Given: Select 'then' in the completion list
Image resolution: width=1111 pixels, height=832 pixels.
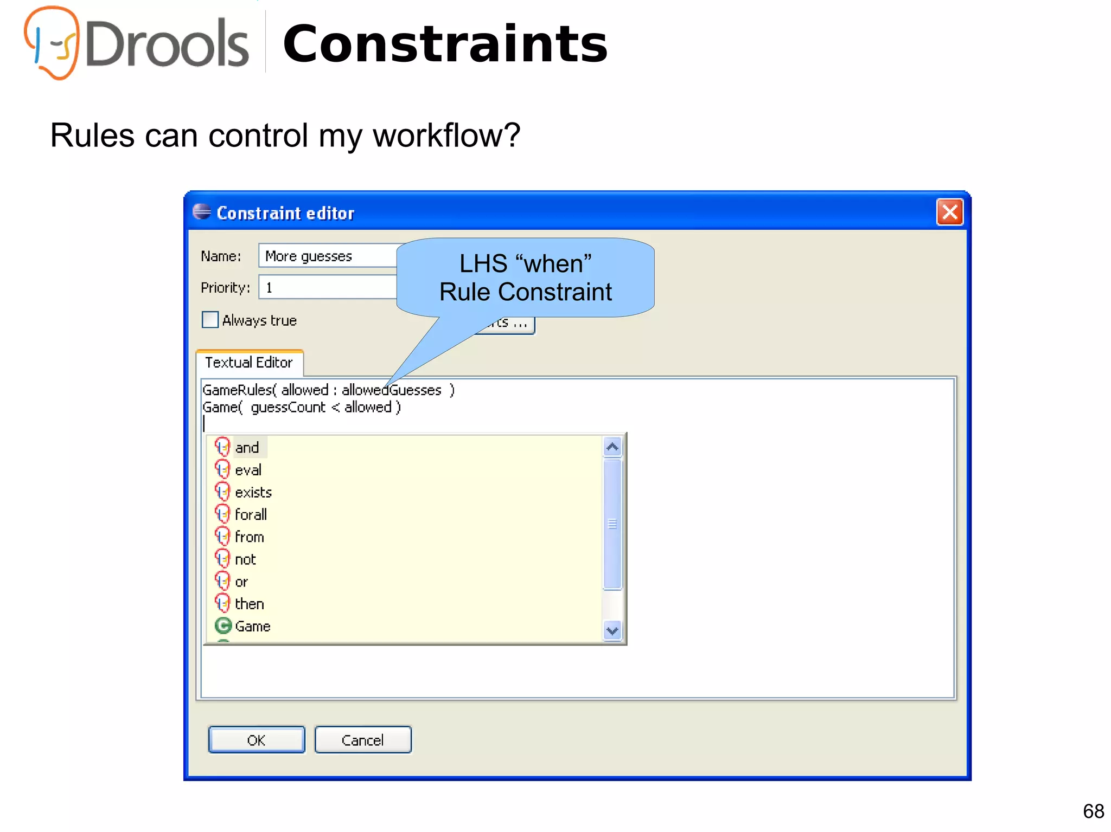Looking at the screenshot, I should [x=250, y=604].
